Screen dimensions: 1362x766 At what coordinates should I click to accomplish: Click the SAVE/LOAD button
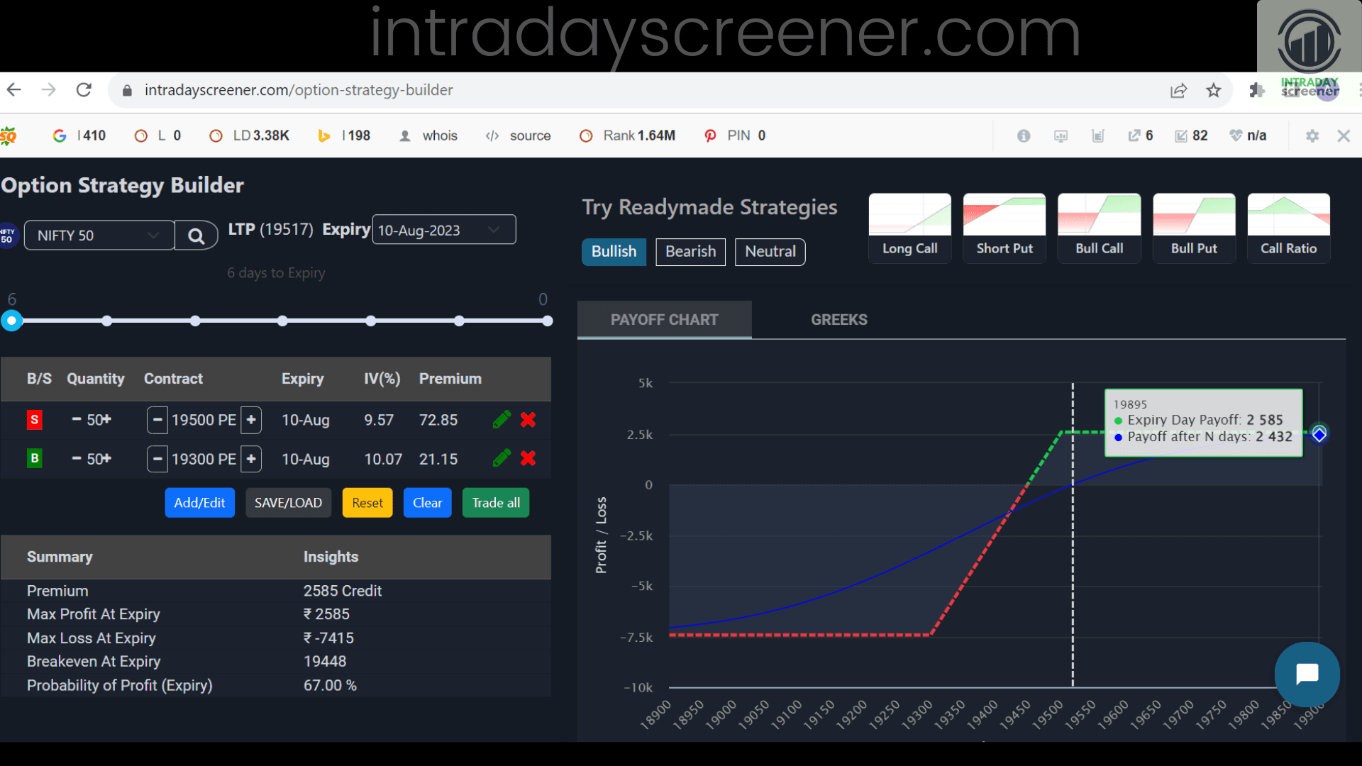tap(288, 503)
